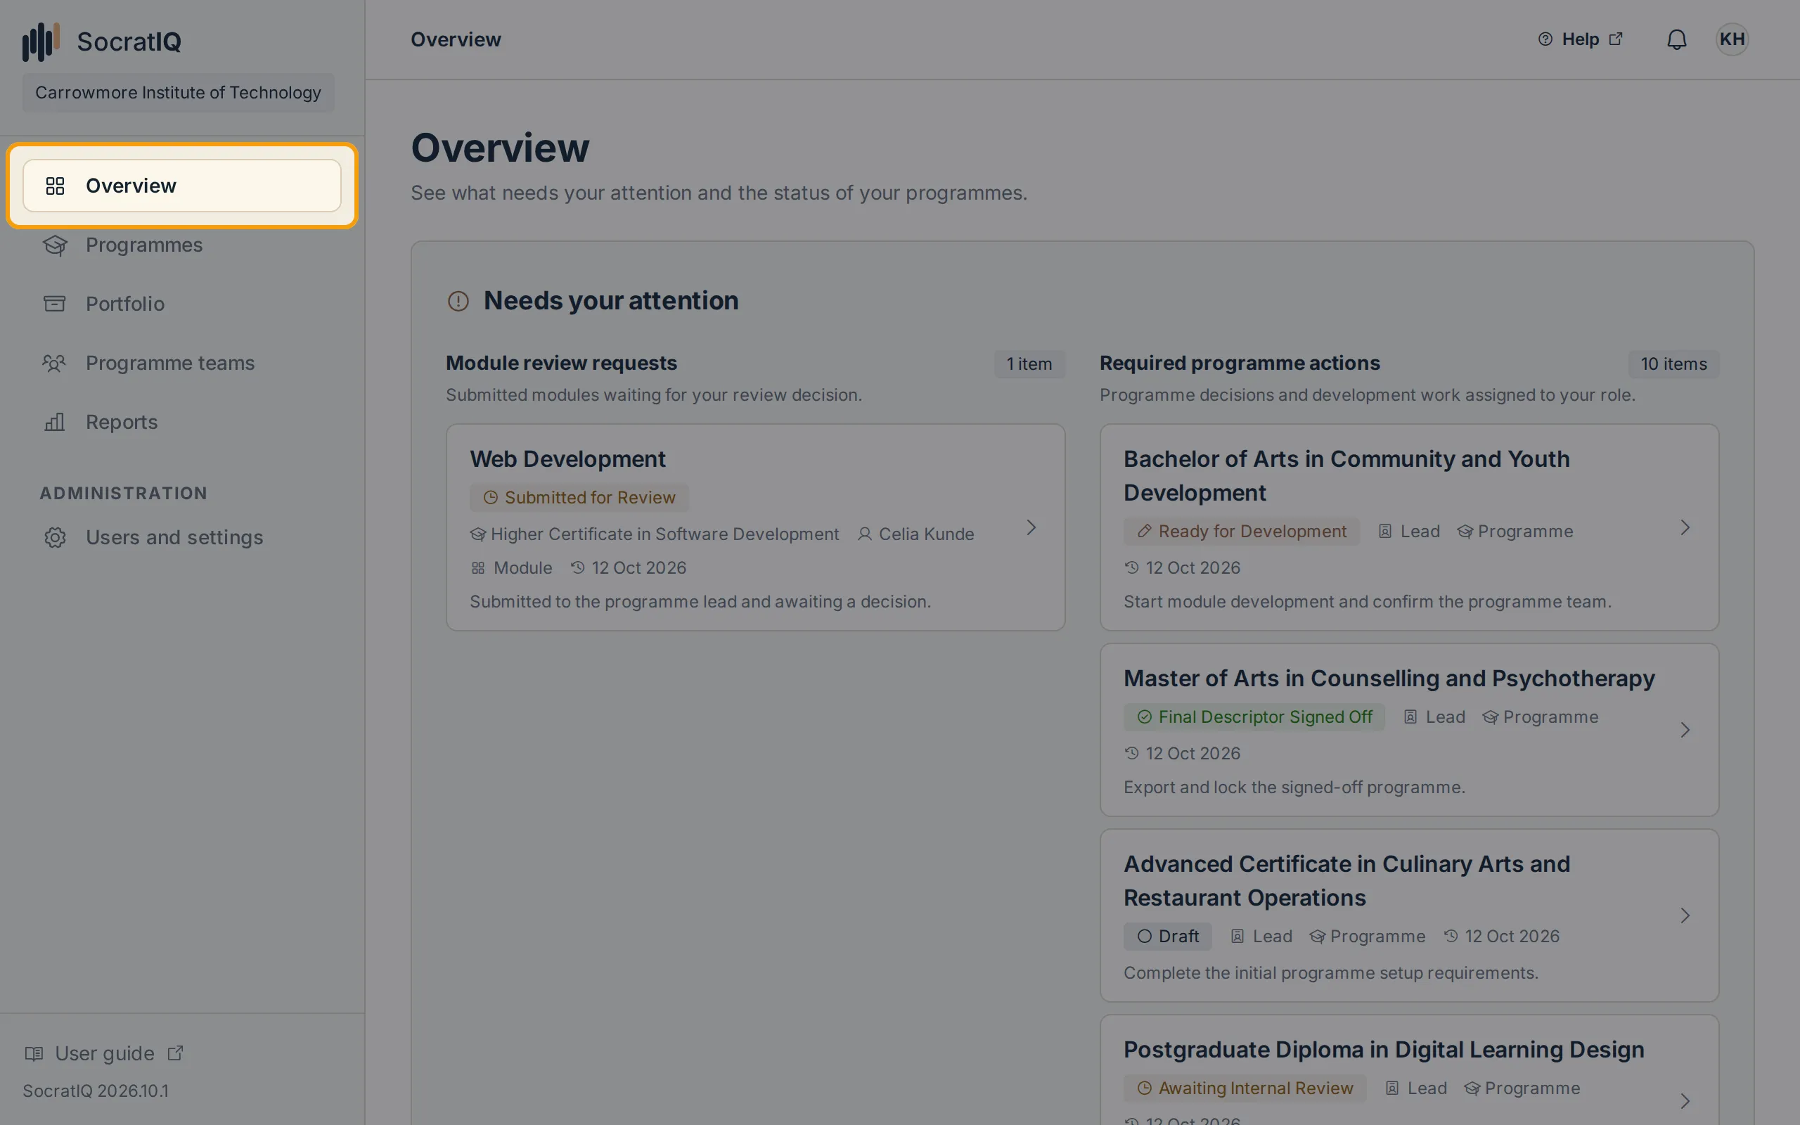Click the alert icon beside Needs your attention
This screenshot has width=1800, height=1125.
(458, 302)
